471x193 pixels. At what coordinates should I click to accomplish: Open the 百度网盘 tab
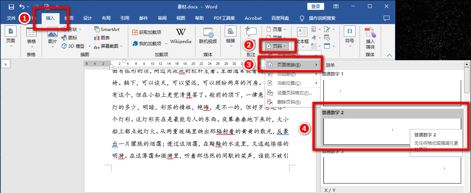pyautogui.click(x=280, y=18)
